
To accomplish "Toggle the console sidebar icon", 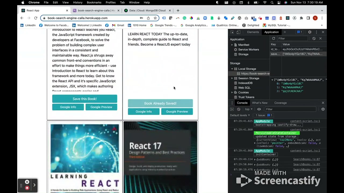I will pos(232,109).
